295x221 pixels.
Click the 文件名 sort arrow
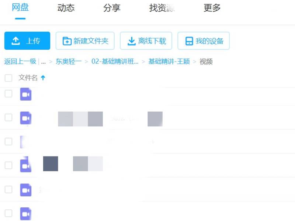(x=44, y=78)
